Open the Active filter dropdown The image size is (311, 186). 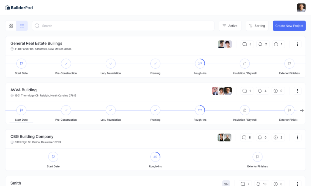coord(230,26)
